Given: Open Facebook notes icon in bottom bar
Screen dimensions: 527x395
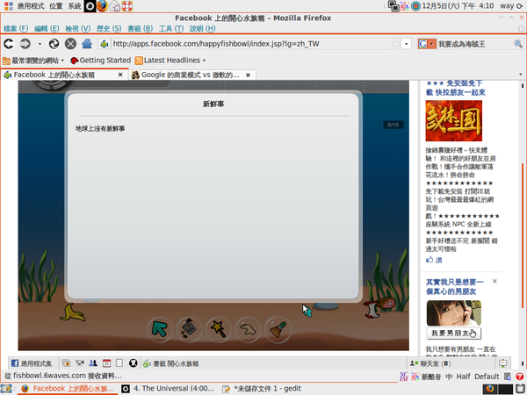Looking at the screenshot, I should tap(119, 363).
